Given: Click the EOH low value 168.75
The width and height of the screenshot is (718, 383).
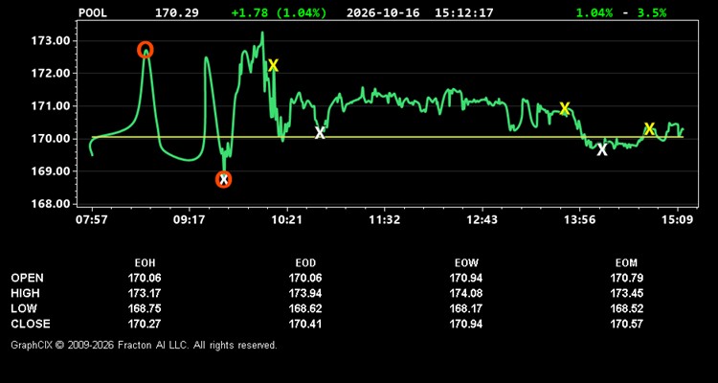Looking at the screenshot, I should [145, 308].
